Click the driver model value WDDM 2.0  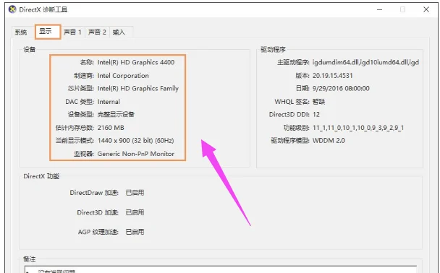329,141
